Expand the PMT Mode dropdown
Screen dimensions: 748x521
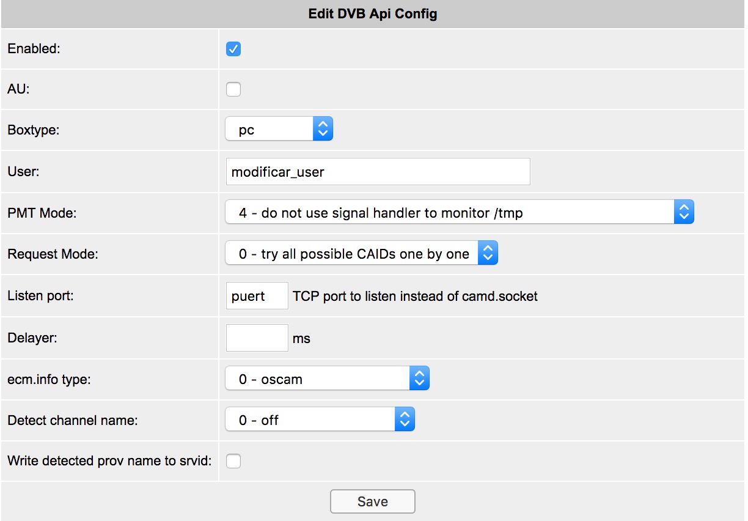(460, 212)
